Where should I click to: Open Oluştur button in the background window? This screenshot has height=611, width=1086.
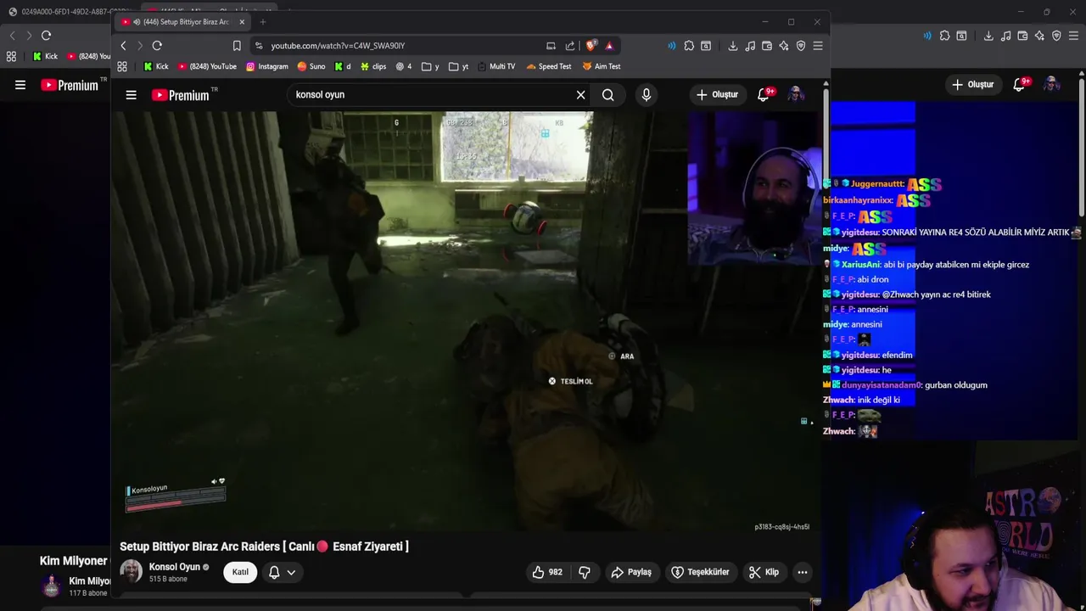click(x=973, y=85)
